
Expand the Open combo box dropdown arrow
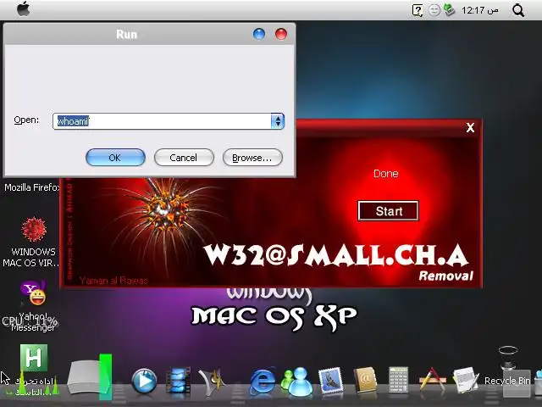278,121
